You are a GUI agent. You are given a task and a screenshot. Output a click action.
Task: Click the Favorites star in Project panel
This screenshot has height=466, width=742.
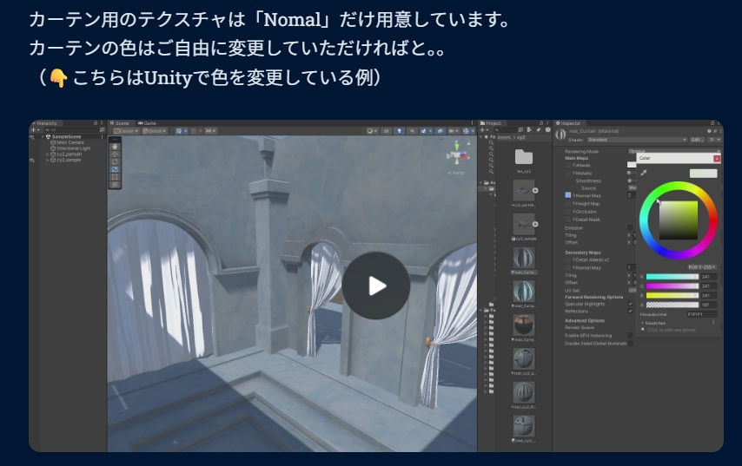point(486,137)
